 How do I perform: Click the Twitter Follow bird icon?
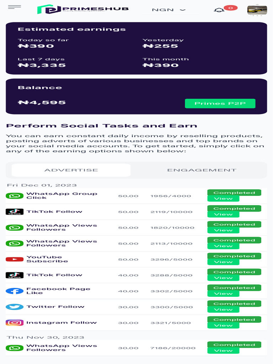[x=15, y=307]
